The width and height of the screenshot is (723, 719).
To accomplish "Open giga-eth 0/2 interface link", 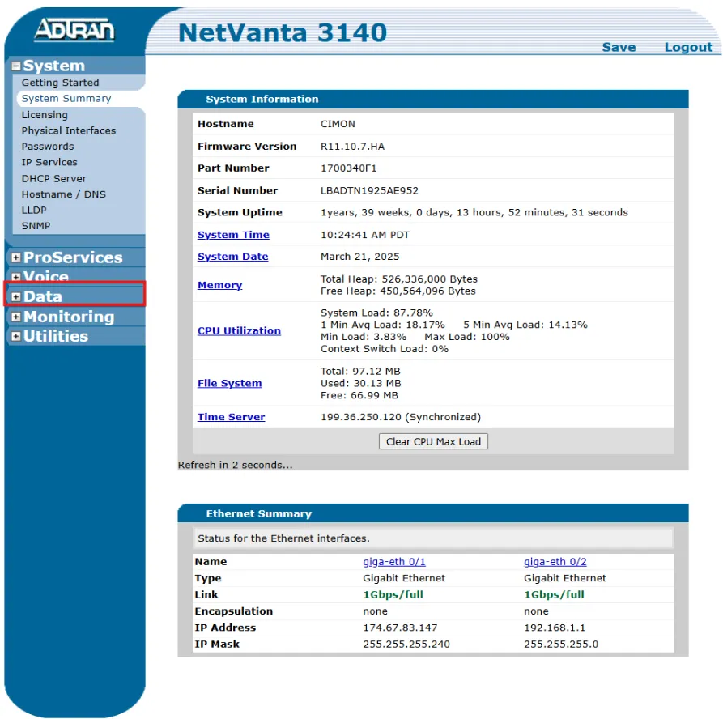I will (555, 562).
